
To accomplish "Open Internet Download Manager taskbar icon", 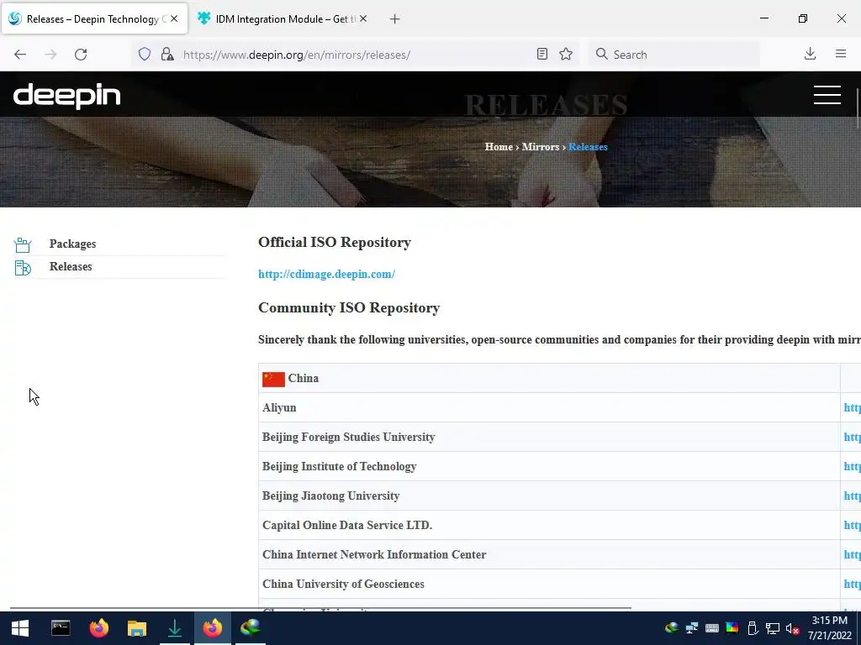I will click(x=251, y=628).
